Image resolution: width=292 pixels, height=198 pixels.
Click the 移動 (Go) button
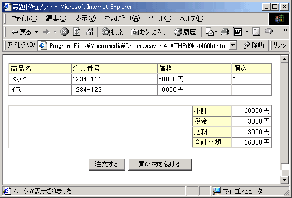pos(254,45)
